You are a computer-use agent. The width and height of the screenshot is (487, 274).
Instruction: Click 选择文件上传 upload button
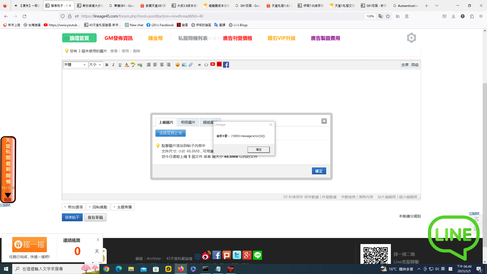(x=170, y=133)
